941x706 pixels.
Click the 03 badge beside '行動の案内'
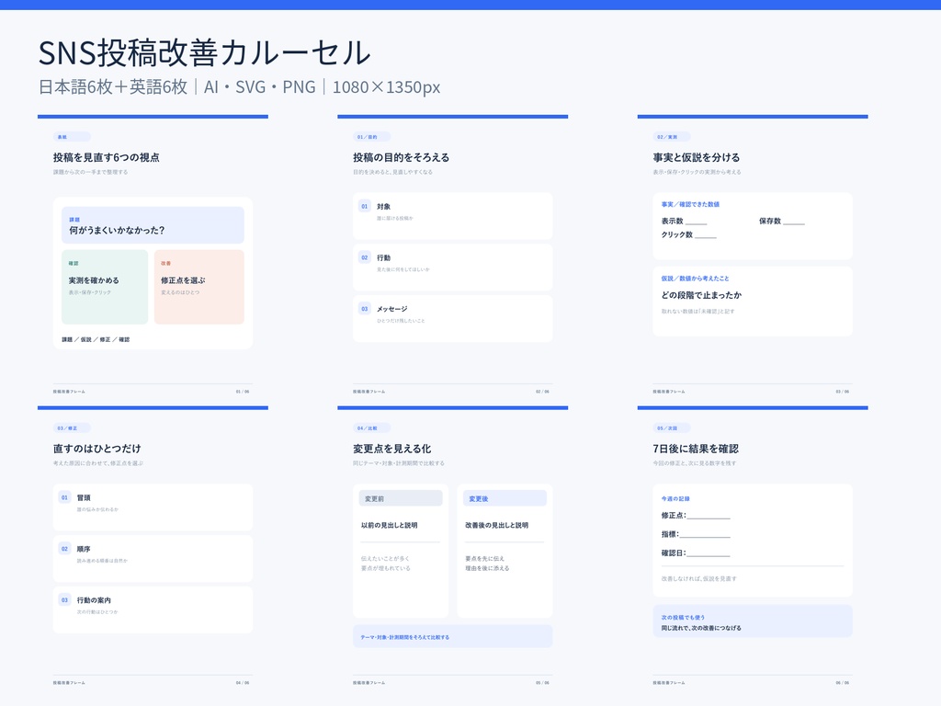[64, 599]
